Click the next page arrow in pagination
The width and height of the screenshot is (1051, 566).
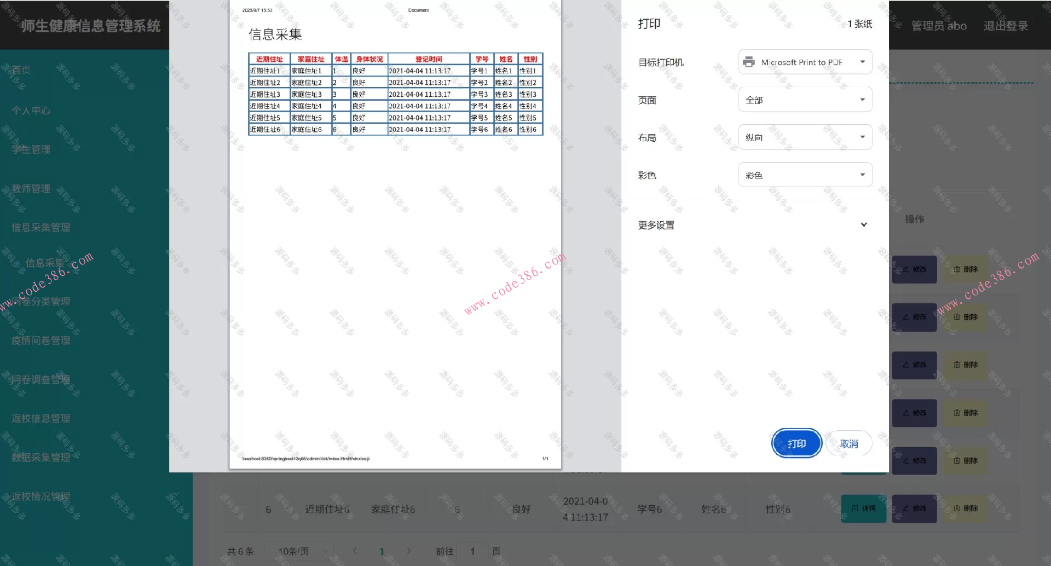click(409, 551)
